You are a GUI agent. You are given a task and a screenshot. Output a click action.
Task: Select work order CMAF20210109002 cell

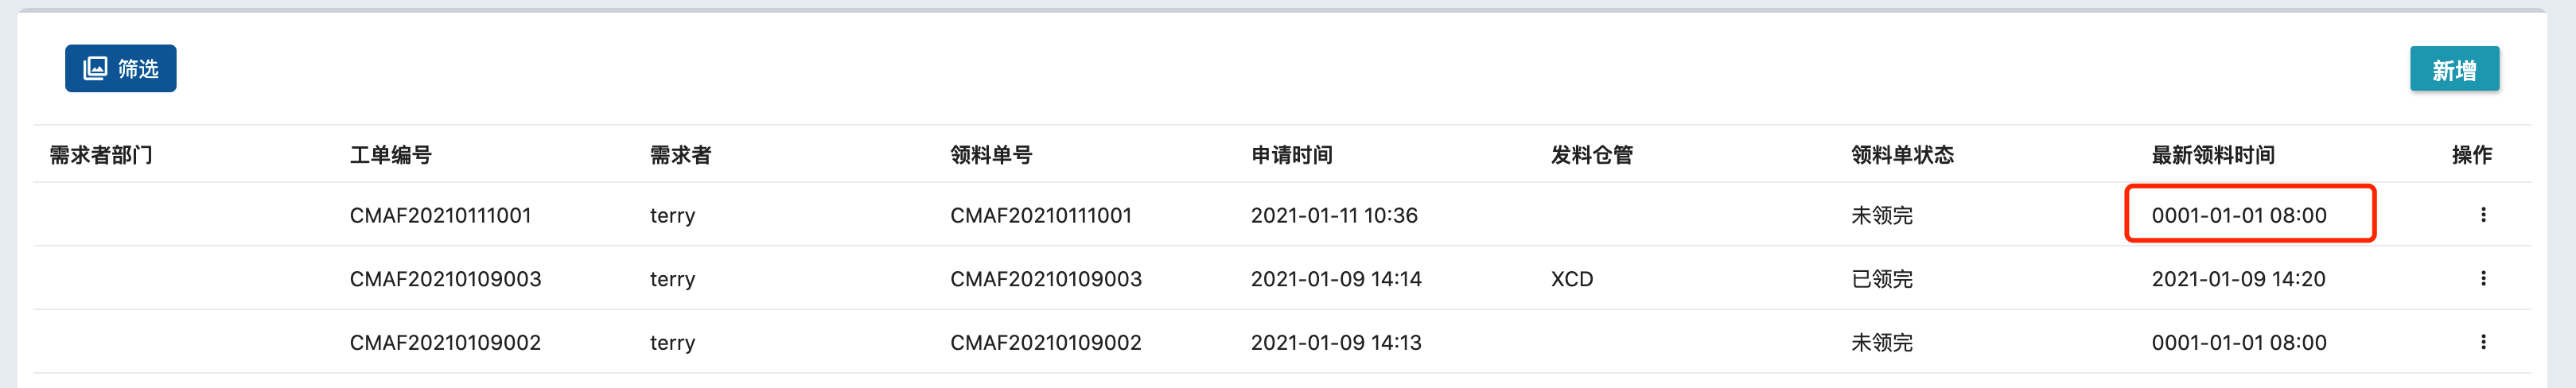445,342
